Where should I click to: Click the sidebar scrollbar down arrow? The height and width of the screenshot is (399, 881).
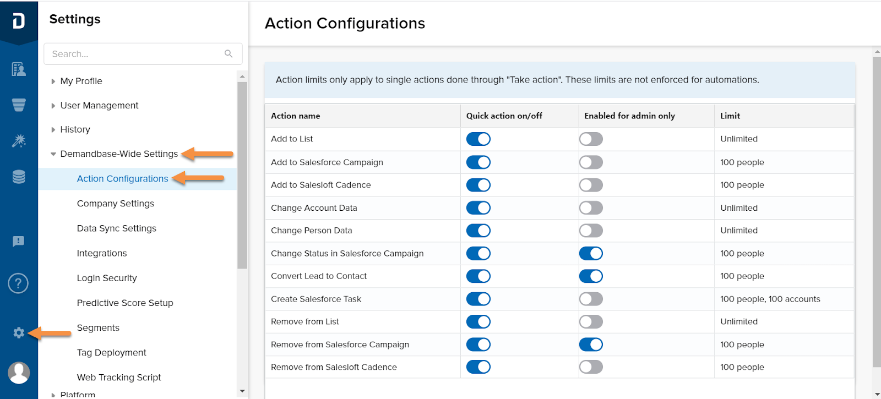(x=242, y=391)
